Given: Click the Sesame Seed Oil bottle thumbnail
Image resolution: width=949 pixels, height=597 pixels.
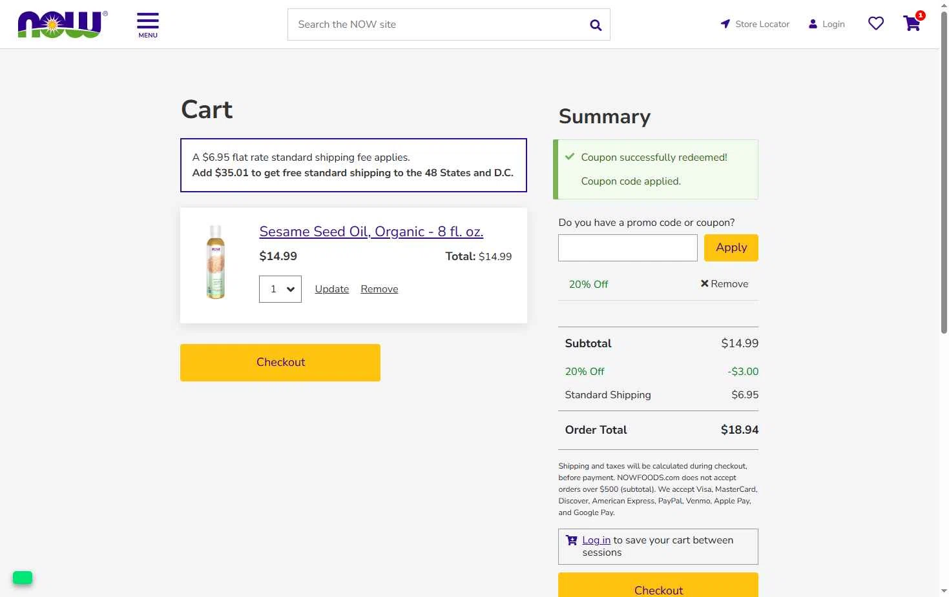Looking at the screenshot, I should click(x=216, y=262).
